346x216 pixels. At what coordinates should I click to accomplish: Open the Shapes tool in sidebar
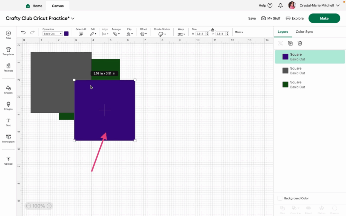click(8, 89)
